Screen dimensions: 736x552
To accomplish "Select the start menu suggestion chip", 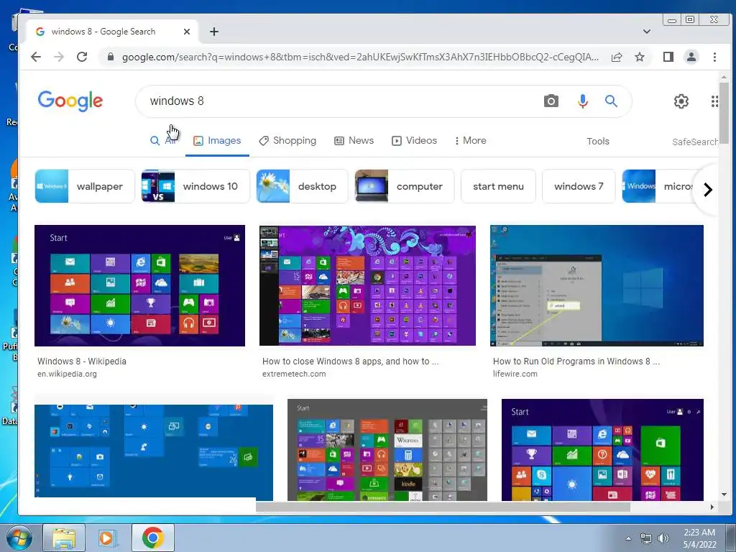I will click(x=498, y=186).
